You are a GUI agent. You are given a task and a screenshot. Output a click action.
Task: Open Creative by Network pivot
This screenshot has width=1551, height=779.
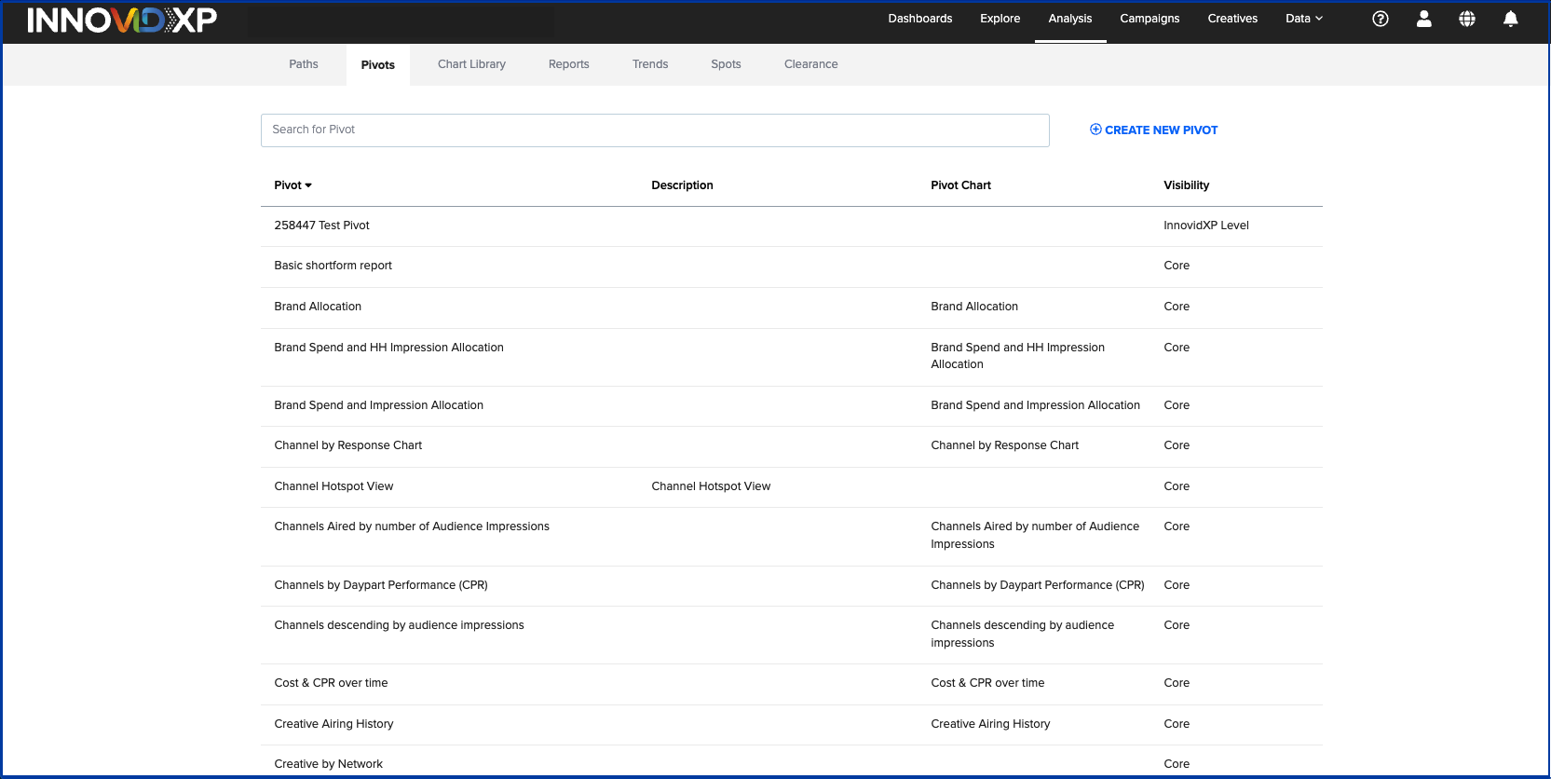tap(328, 764)
